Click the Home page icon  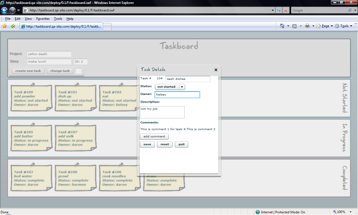coord(282,26)
